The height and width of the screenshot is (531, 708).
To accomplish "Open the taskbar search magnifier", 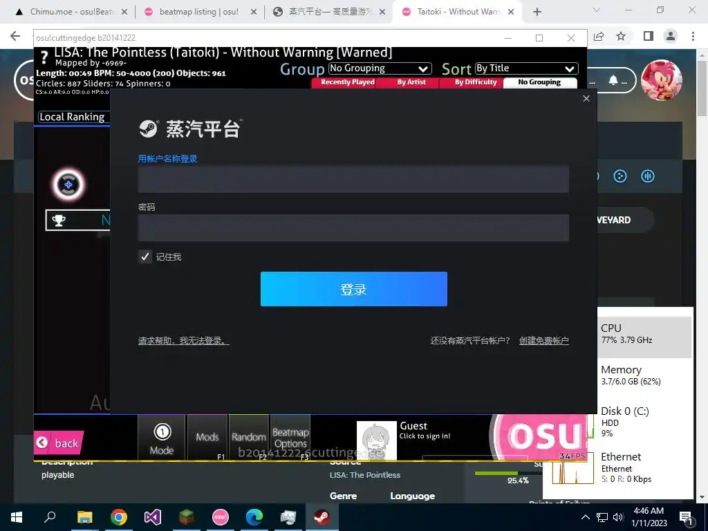I will click(50, 517).
